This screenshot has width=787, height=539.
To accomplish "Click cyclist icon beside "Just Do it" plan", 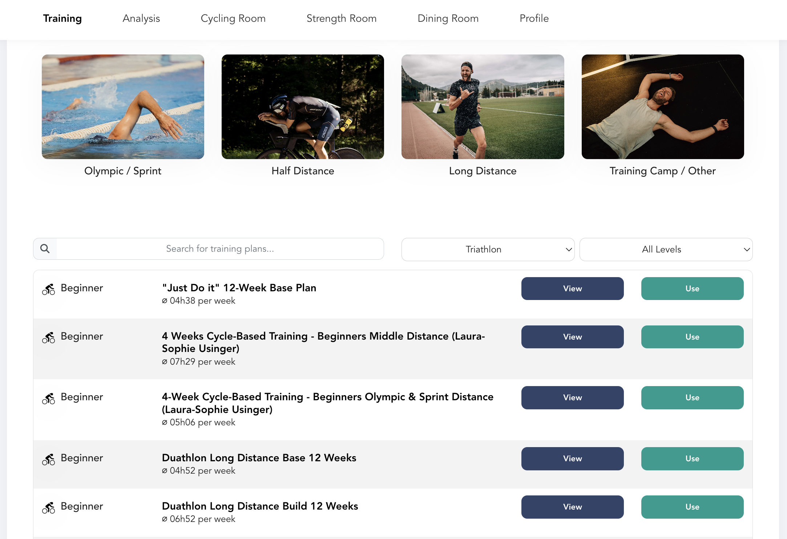I will [x=48, y=289].
